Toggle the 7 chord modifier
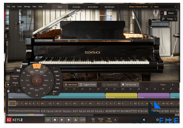Screen dimensions: 183x128 (54, 68)
